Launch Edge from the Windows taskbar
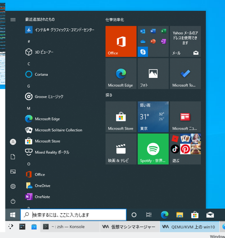The image size is (225, 238). coord(165,215)
